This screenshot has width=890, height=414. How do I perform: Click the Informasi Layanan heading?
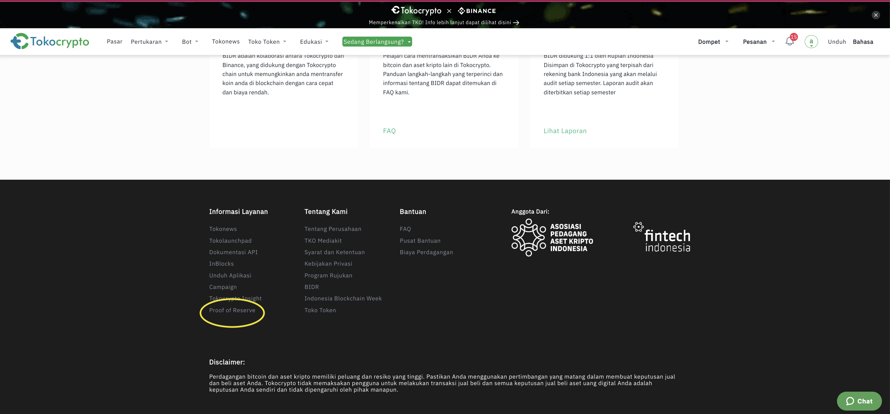[x=238, y=212]
